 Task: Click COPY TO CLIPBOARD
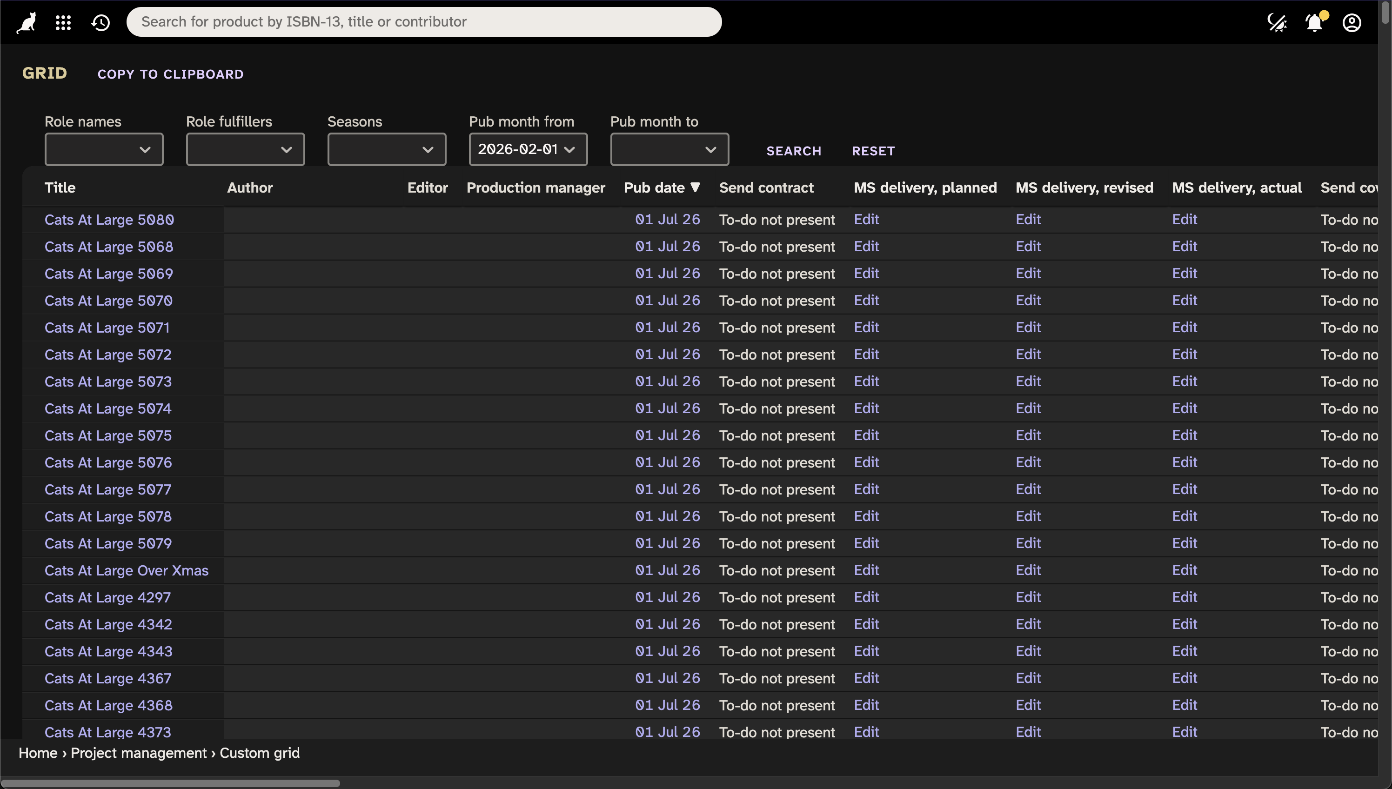pos(171,74)
